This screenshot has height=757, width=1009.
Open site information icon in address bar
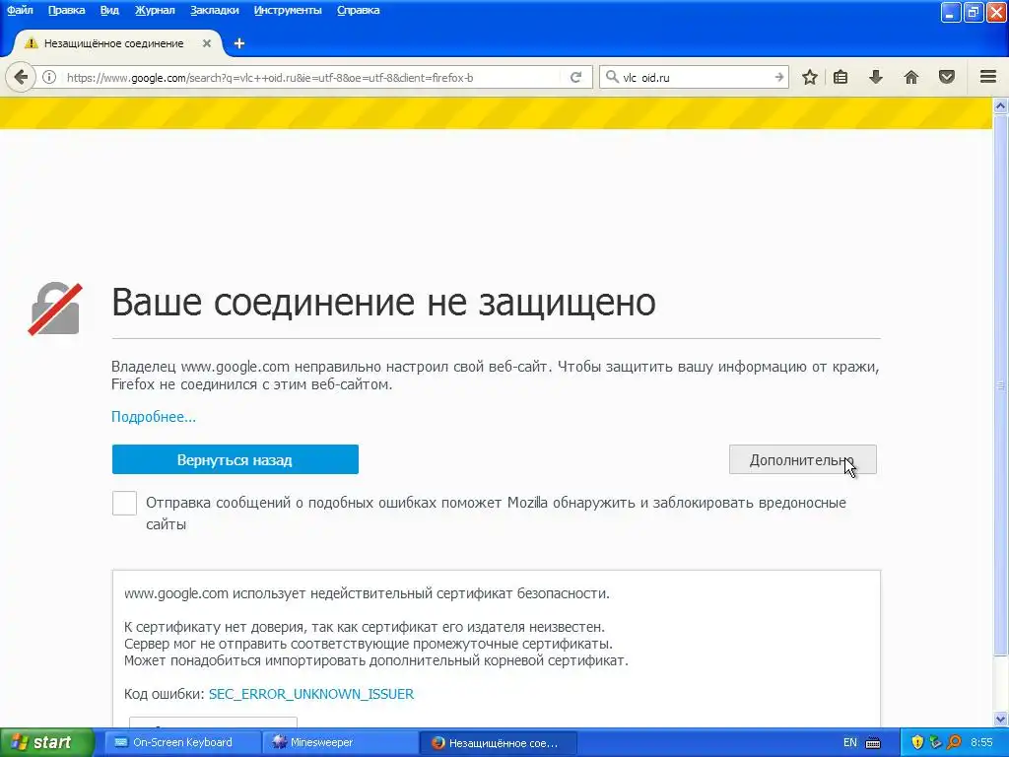click(x=49, y=77)
